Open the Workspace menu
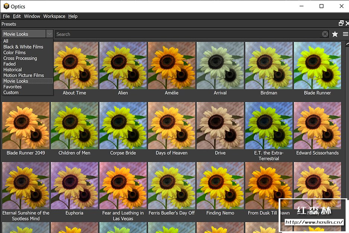 54,16
